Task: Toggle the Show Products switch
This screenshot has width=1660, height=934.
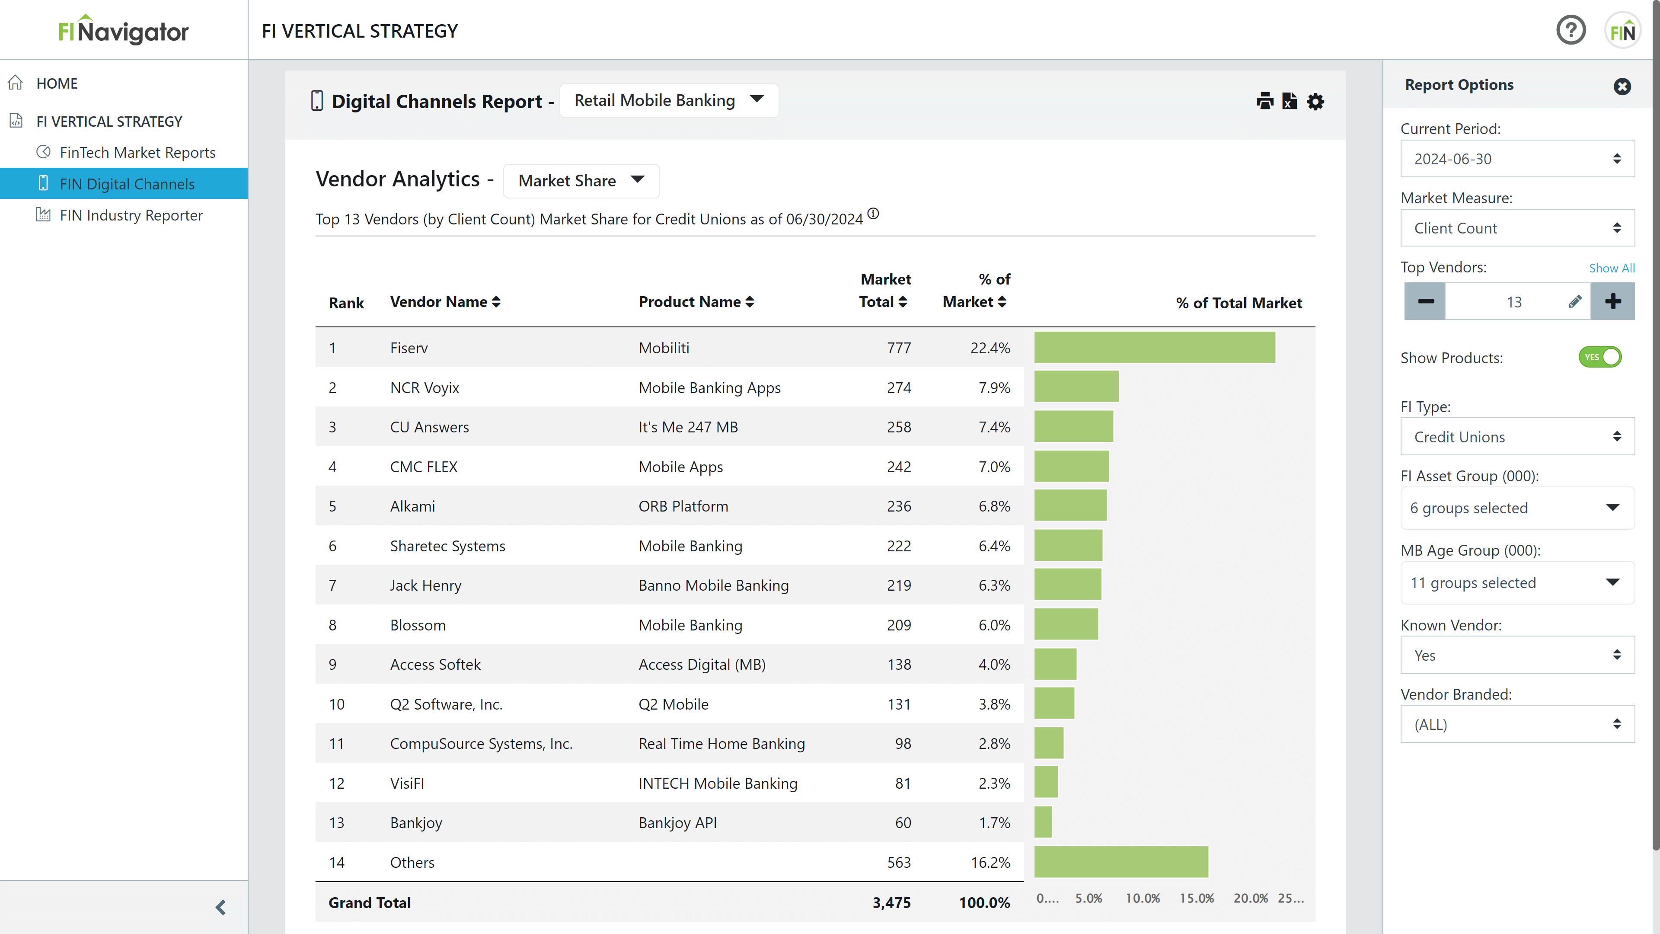Action: (1599, 357)
